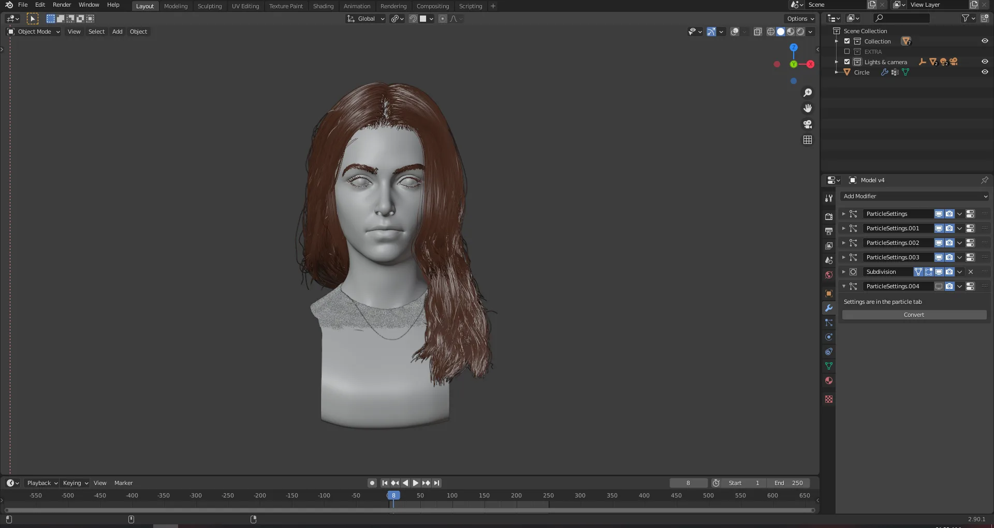Click the Convert button

pos(914,315)
